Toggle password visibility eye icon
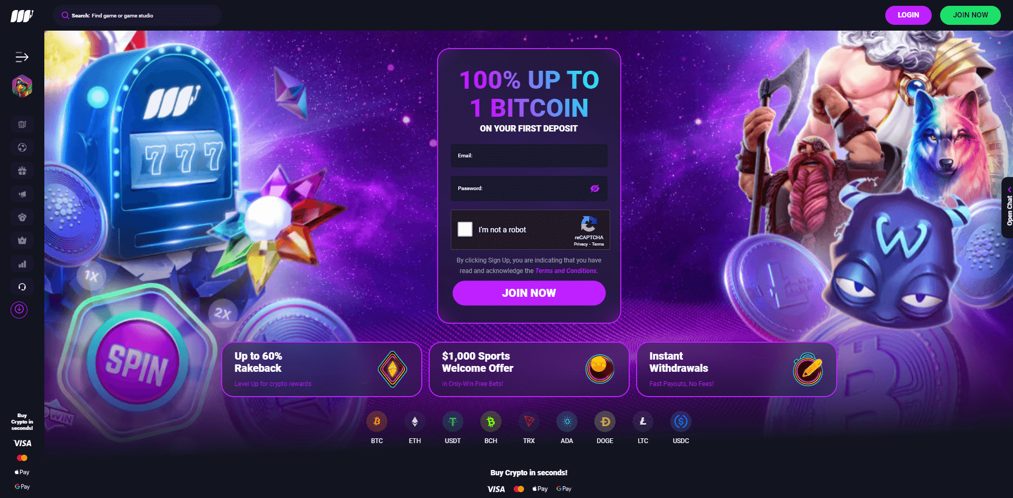The image size is (1013, 498). click(595, 189)
